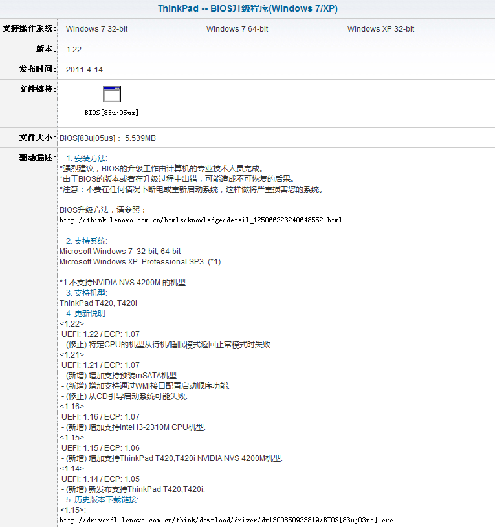Click the WMI接口配置启动顺序 changelog line
The height and width of the screenshot is (527, 495).
point(146,386)
